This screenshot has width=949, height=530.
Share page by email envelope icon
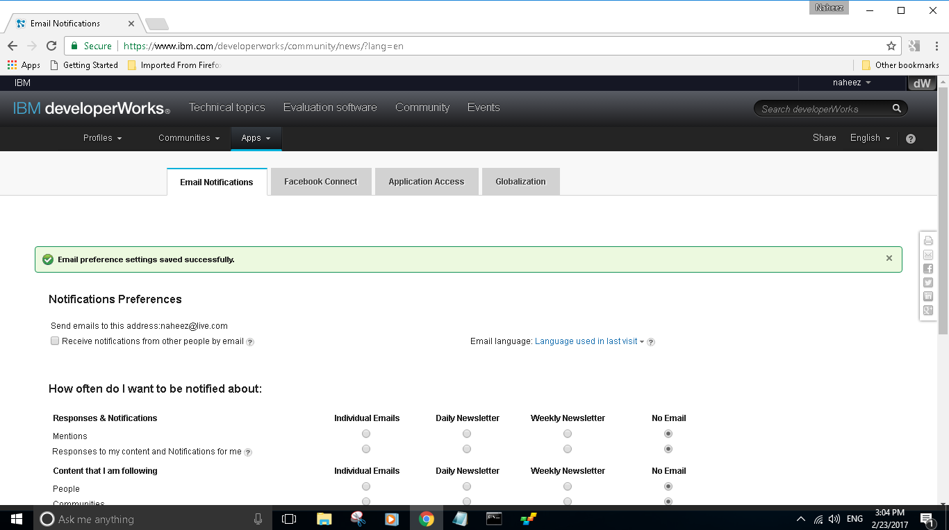pos(928,255)
